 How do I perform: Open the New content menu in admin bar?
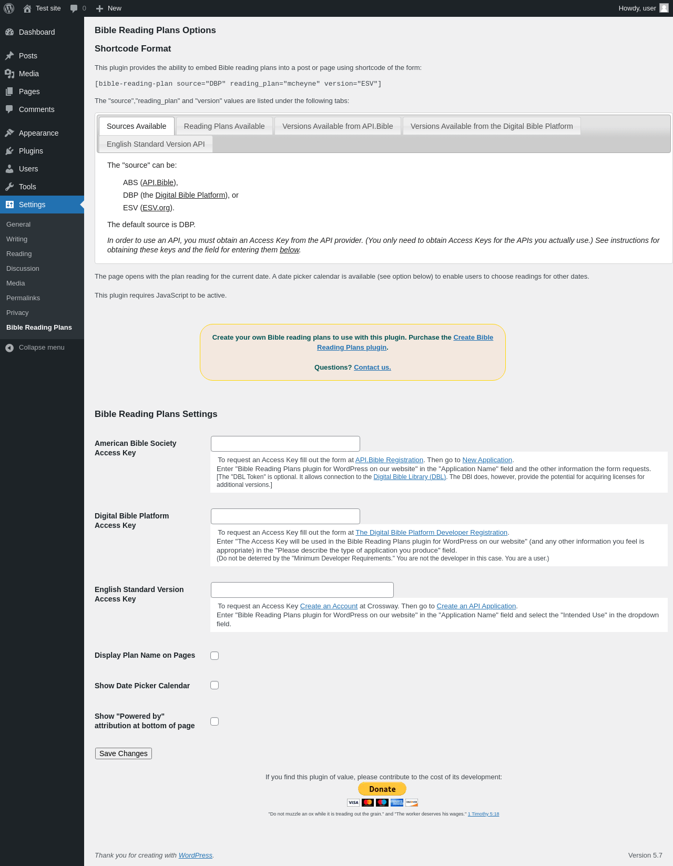109,8
